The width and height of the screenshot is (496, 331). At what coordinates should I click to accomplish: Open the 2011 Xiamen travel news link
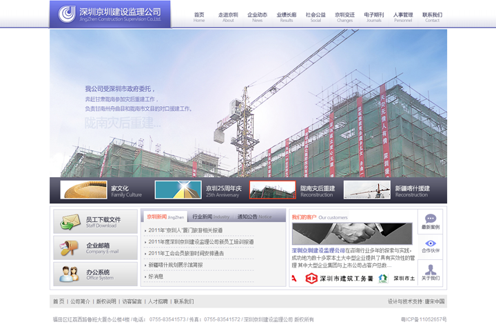point(185,230)
